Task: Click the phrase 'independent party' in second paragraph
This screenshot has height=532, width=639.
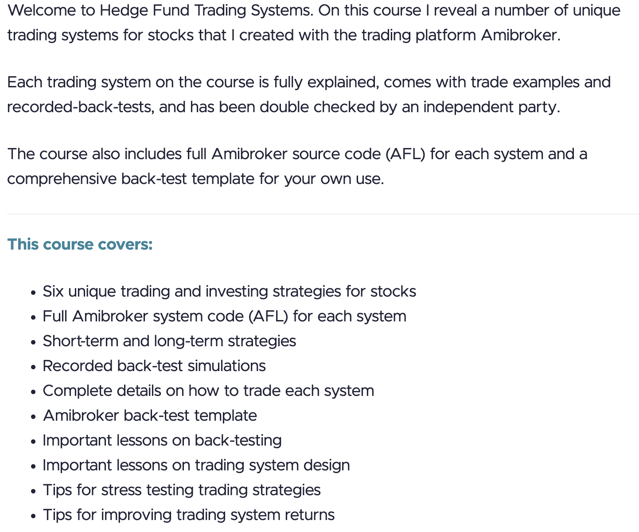Action: pyautogui.click(x=490, y=107)
